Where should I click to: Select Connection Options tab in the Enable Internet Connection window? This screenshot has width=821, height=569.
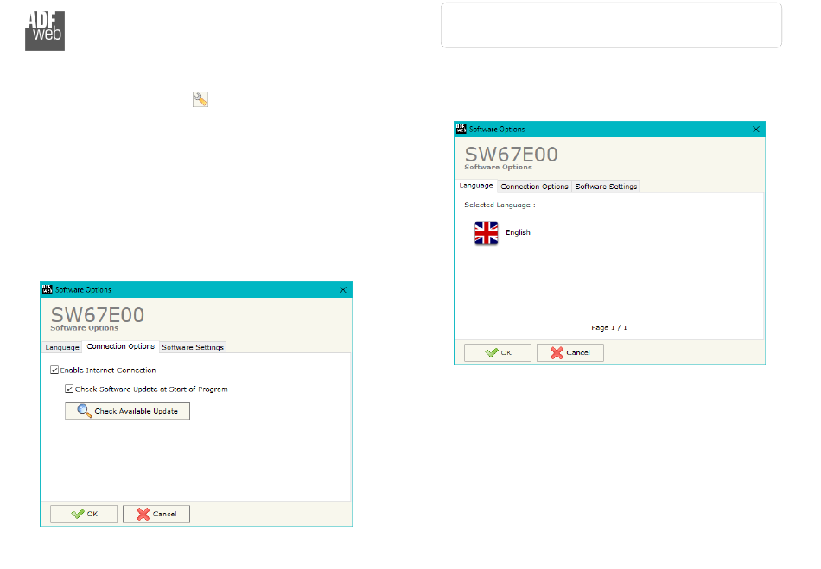[x=120, y=346]
